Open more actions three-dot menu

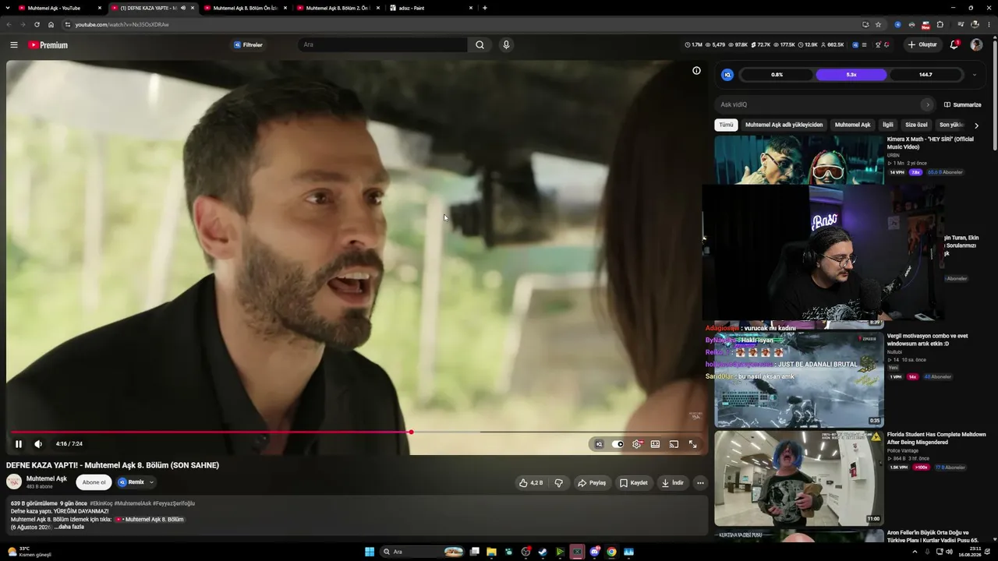coord(700,483)
